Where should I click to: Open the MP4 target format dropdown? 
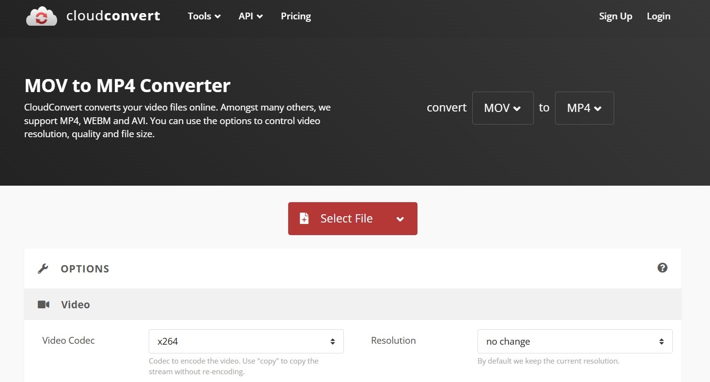pyautogui.click(x=584, y=108)
